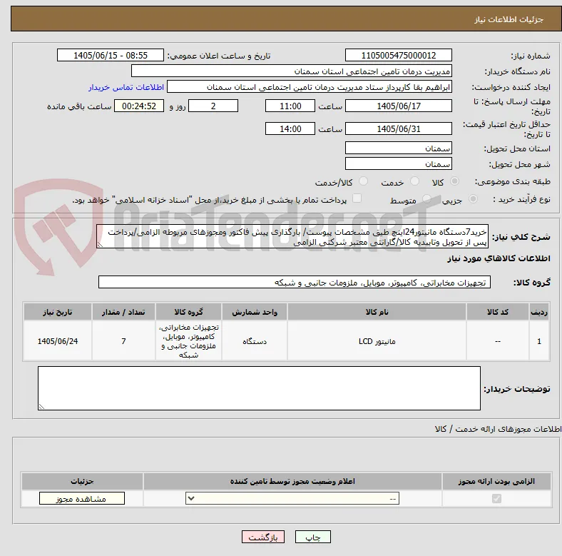The width and height of the screenshot is (562, 556).
Task: Click the بازگشت back button
Action: coord(263,537)
